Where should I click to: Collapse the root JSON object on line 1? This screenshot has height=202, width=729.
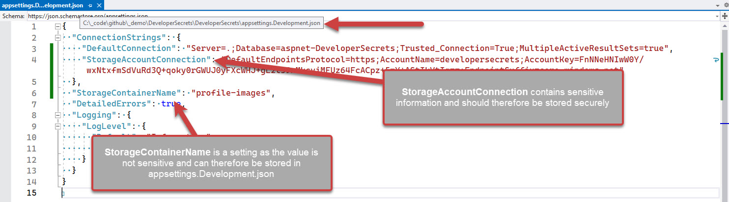58,27
